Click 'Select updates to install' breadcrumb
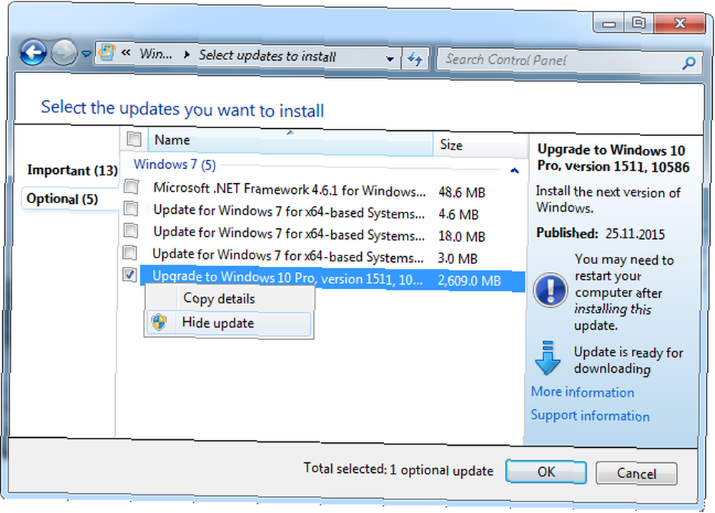 click(x=267, y=56)
